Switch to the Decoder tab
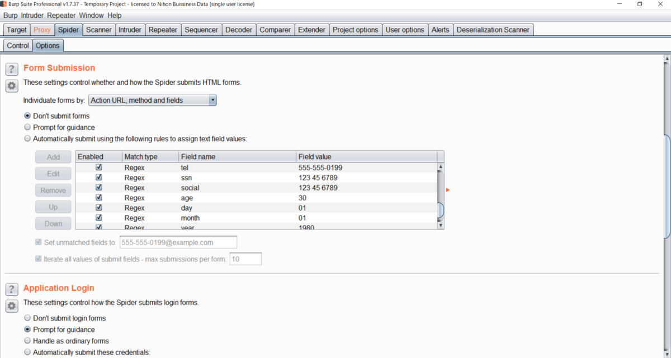The width and height of the screenshot is (671, 358). coord(239,30)
